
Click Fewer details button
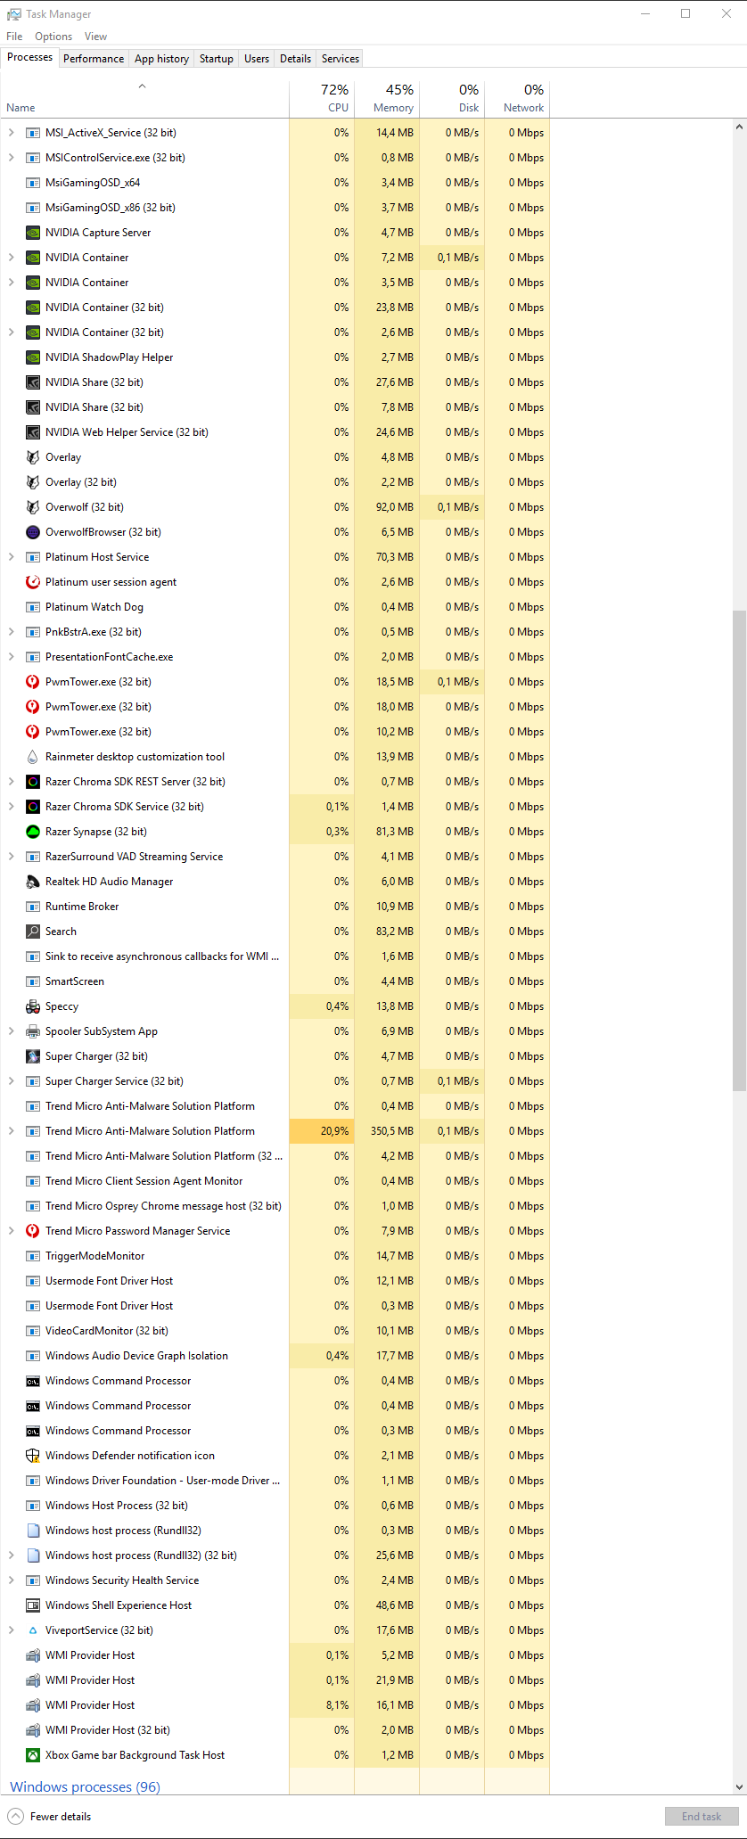[49, 1817]
